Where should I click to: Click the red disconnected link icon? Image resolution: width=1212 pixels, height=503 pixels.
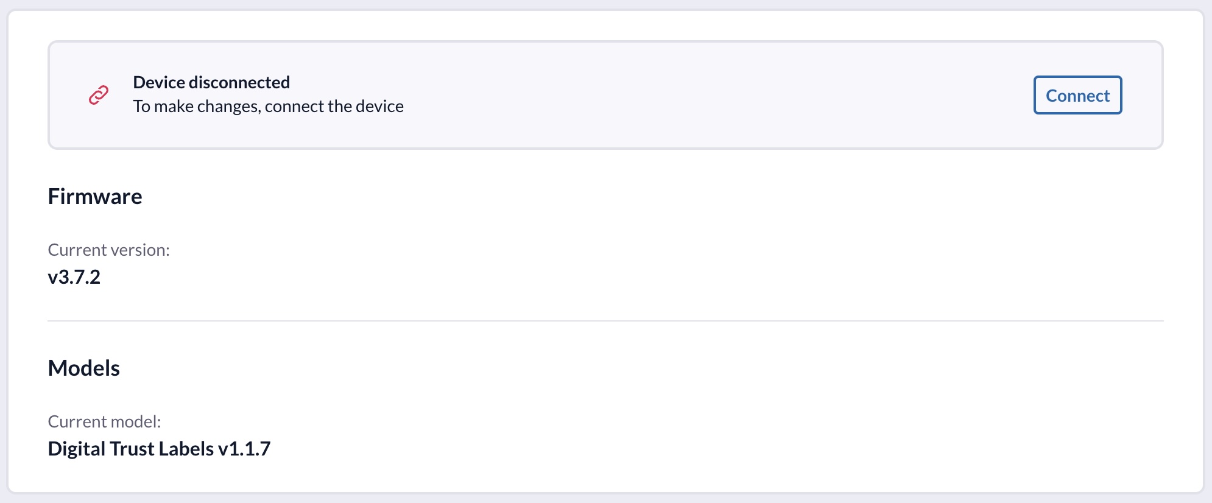click(99, 95)
